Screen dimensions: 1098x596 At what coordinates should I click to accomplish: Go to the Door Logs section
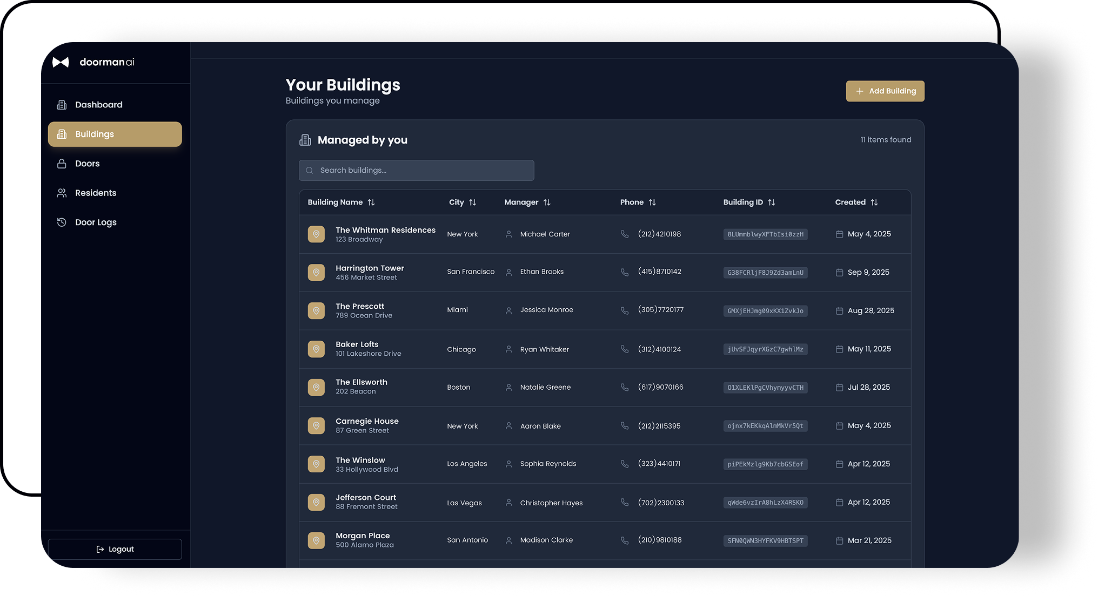(x=96, y=222)
